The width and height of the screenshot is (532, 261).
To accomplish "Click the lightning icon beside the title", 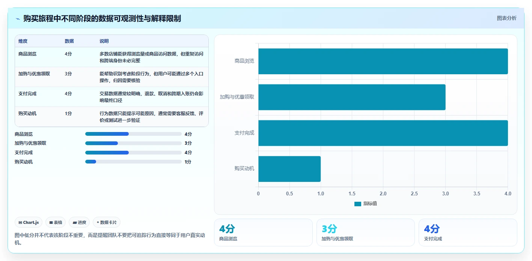I will (18, 18).
